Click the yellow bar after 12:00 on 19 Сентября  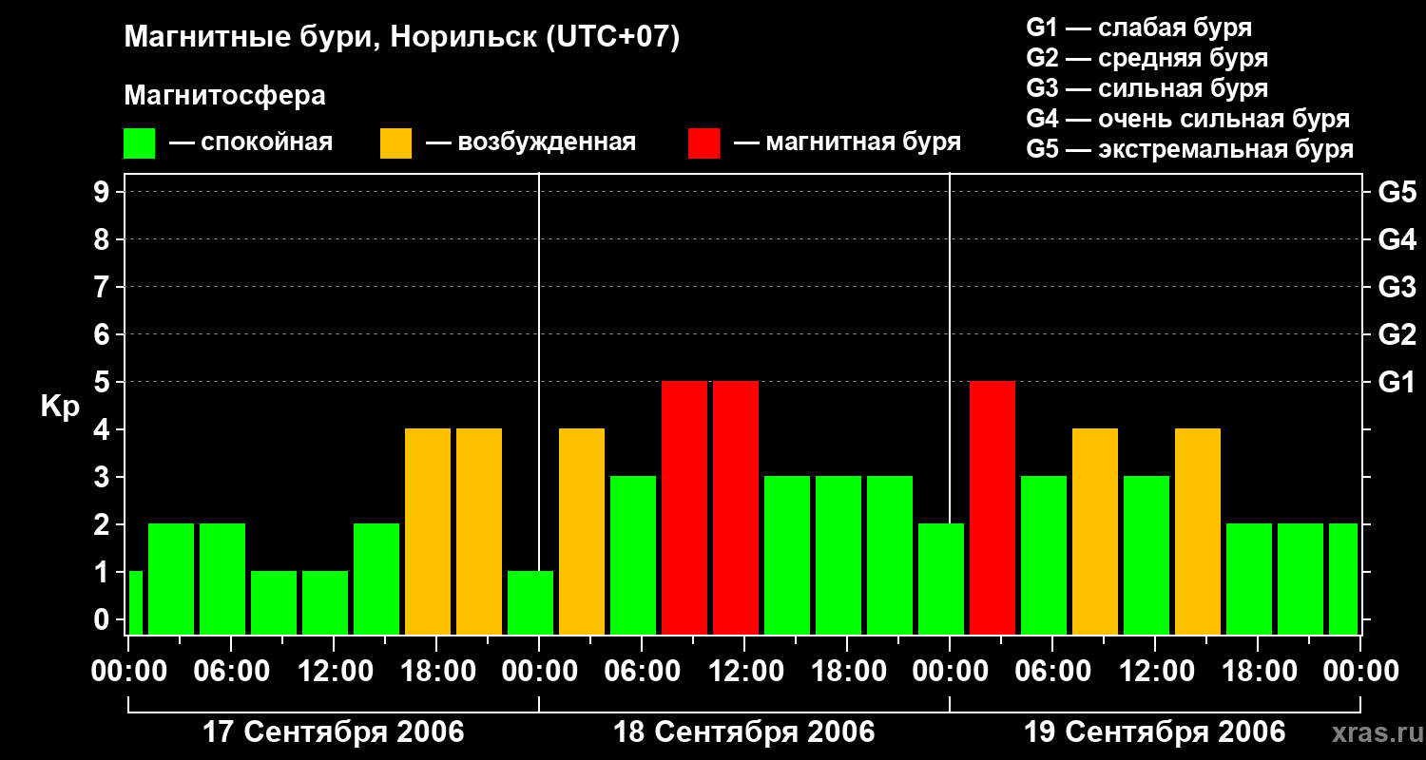coord(1198,532)
